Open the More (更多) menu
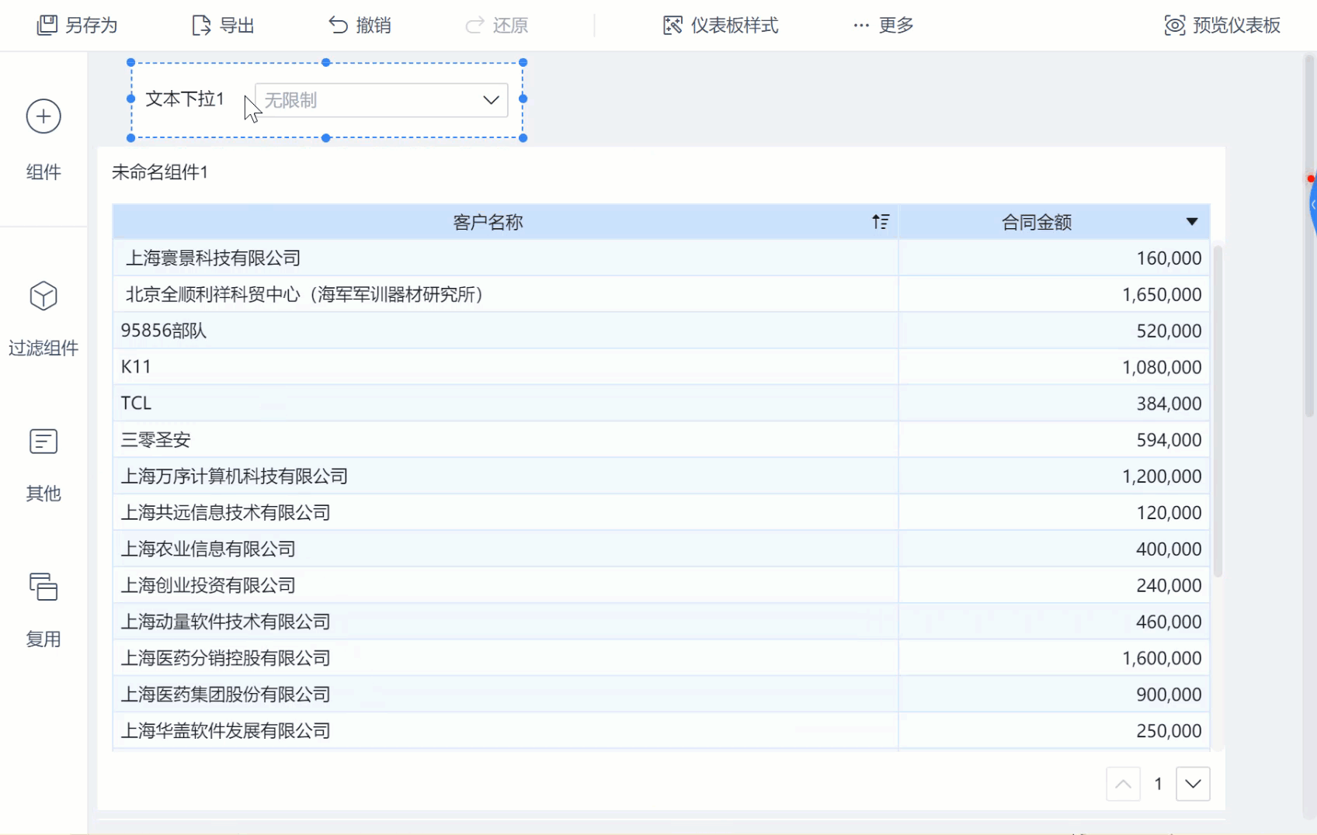Screen dimensions: 1317x835 883,25
